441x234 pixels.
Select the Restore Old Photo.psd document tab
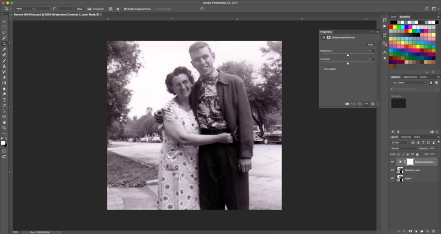58,14
